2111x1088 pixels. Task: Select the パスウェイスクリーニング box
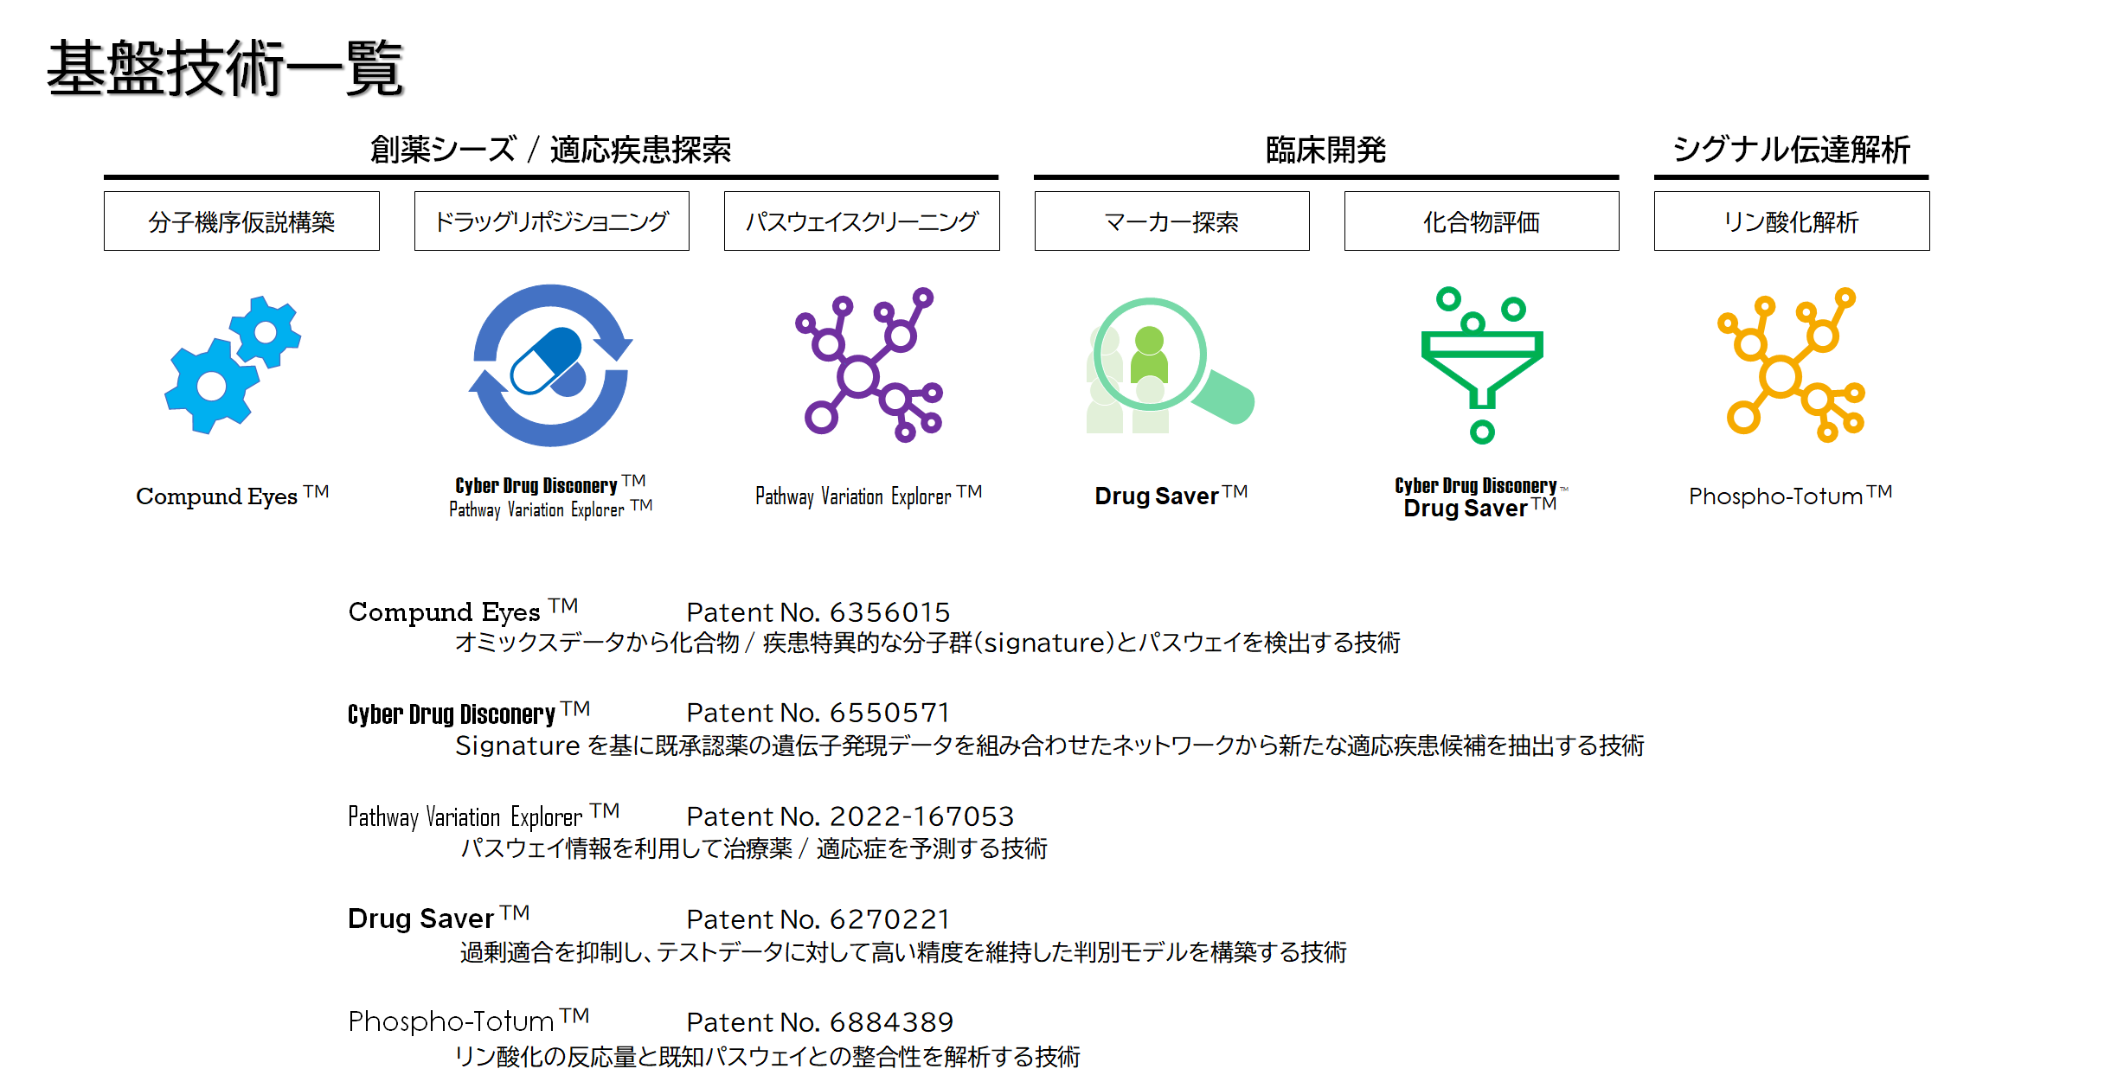click(860, 221)
